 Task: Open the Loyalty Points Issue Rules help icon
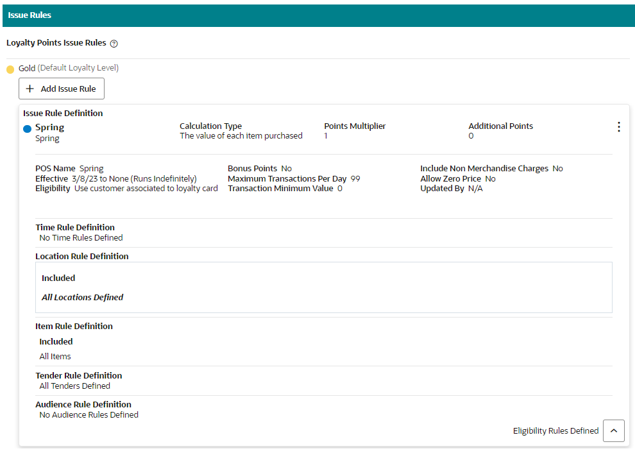[114, 44]
